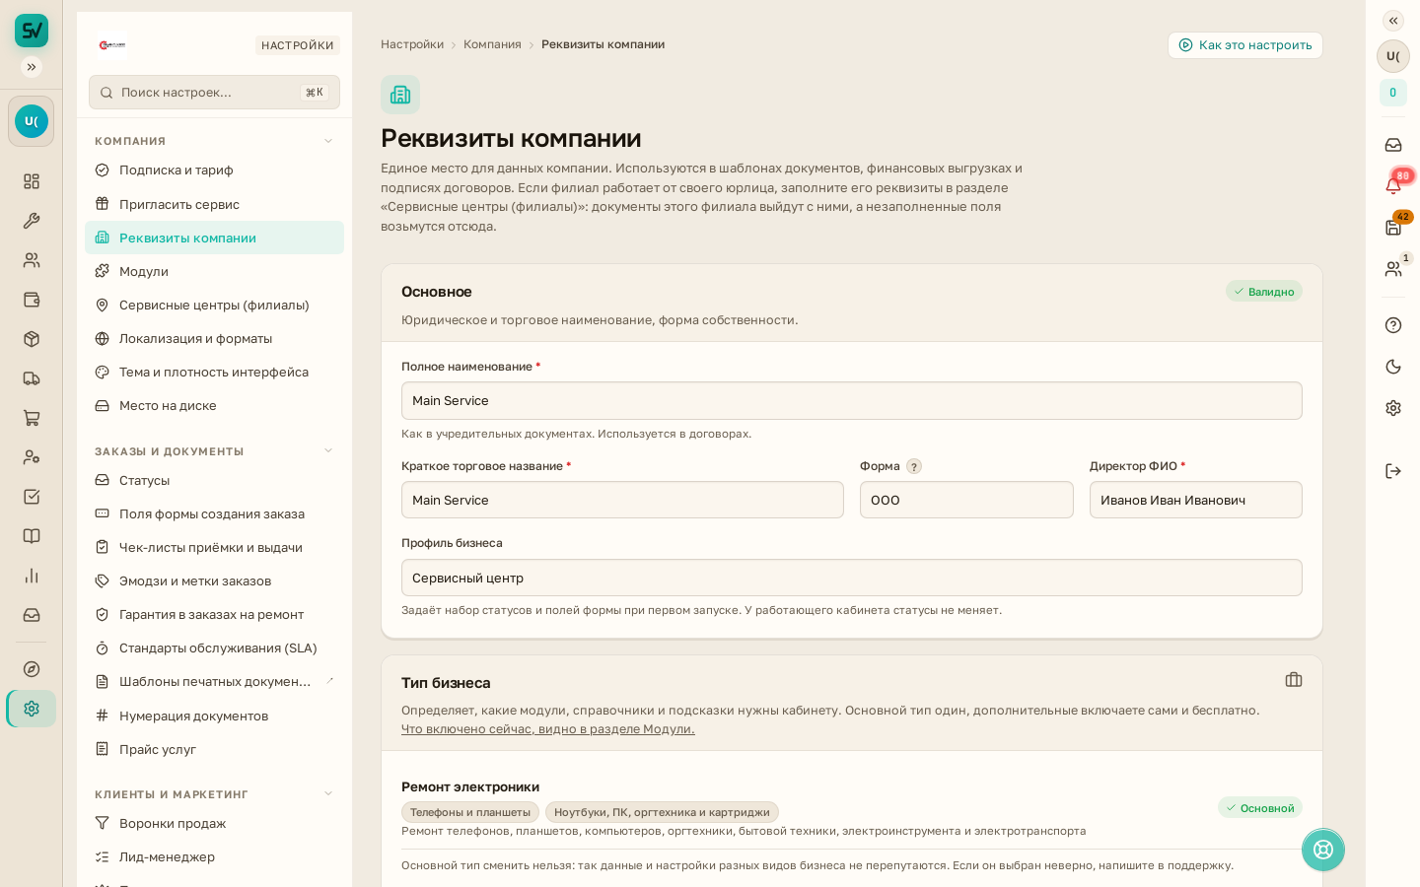Open the inbox tray icon in right panel

tap(1393, 145)
